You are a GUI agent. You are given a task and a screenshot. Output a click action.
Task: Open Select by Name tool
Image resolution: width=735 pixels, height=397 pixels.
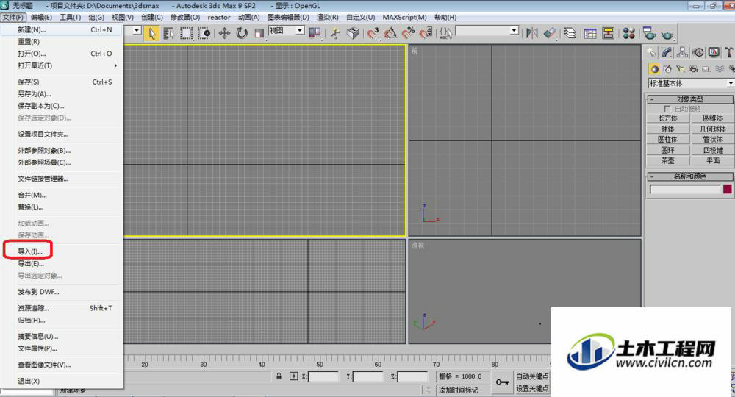point(169,33)
